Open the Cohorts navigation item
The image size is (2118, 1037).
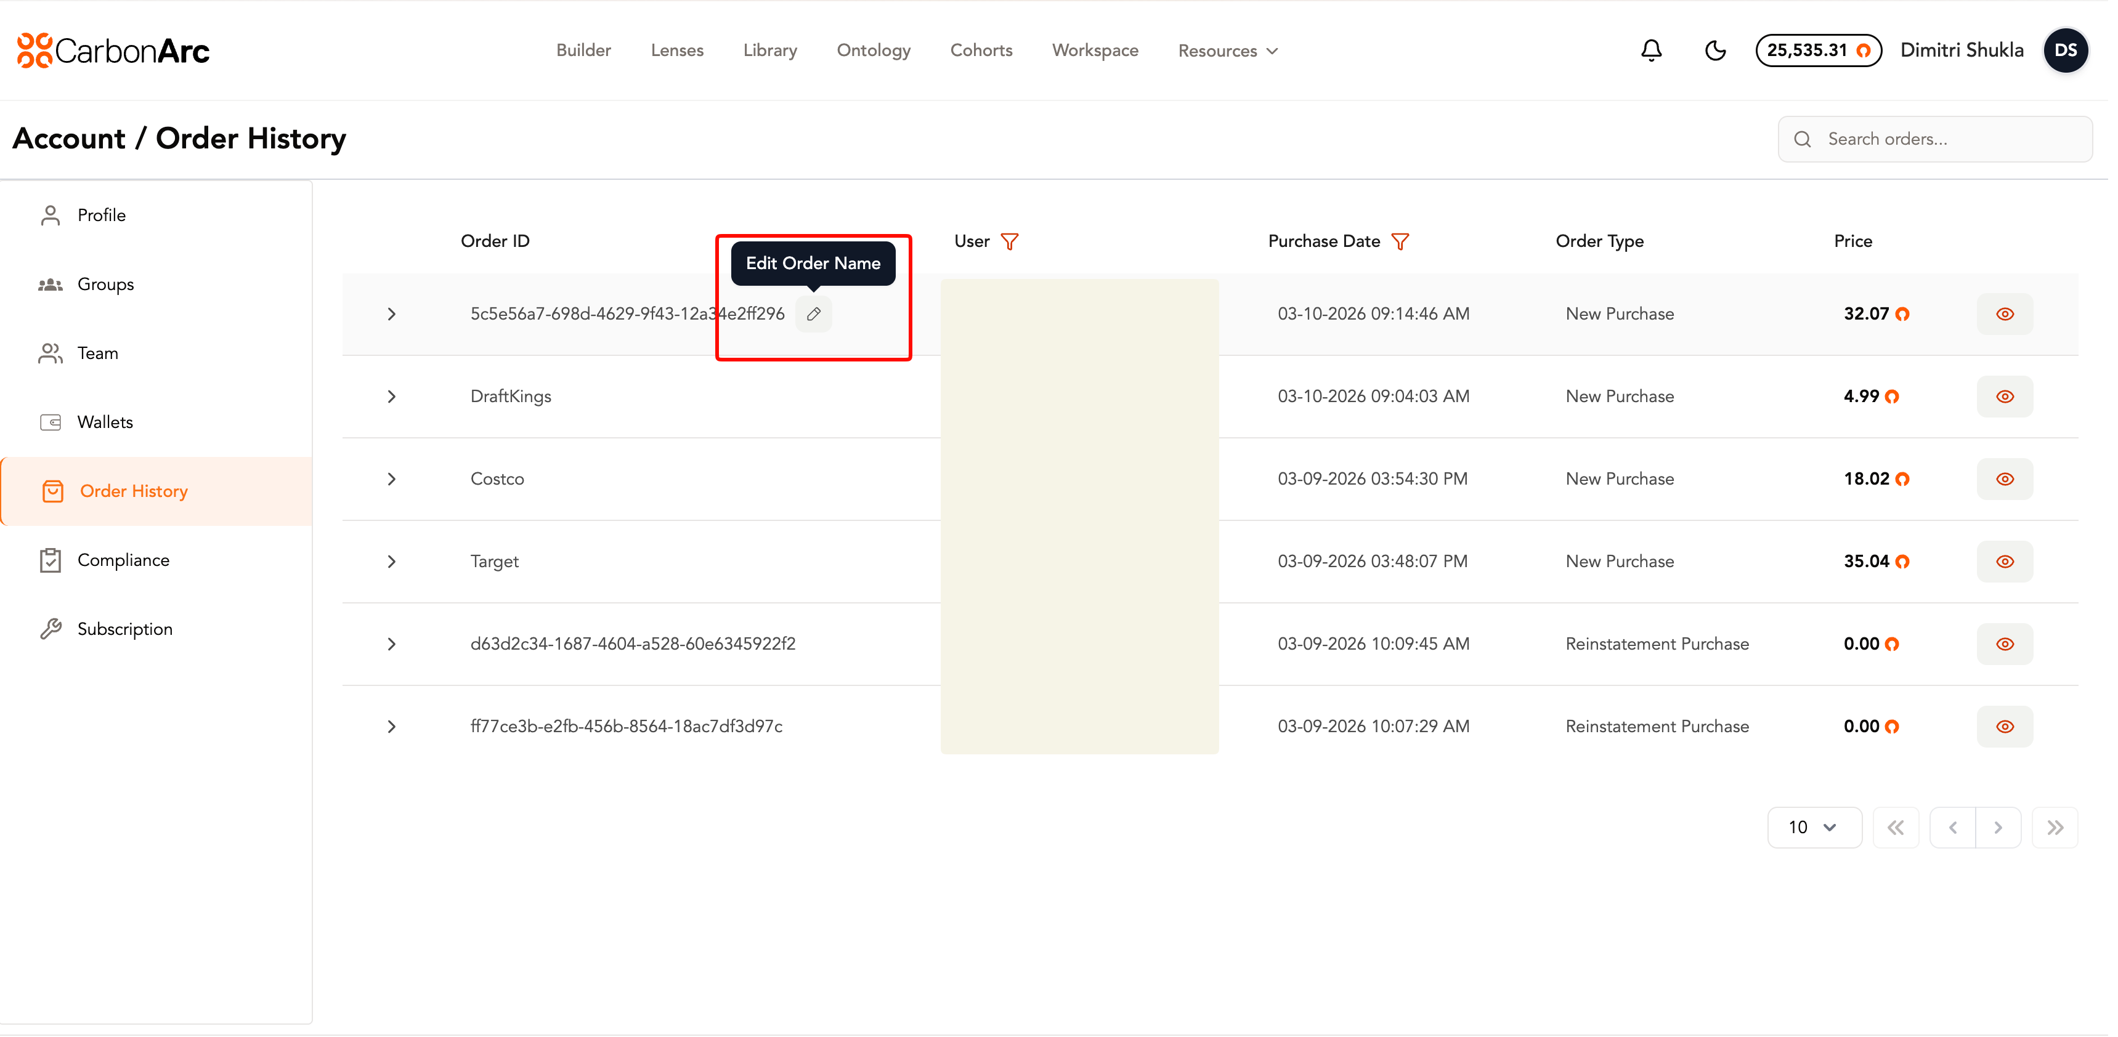point(981,51)
